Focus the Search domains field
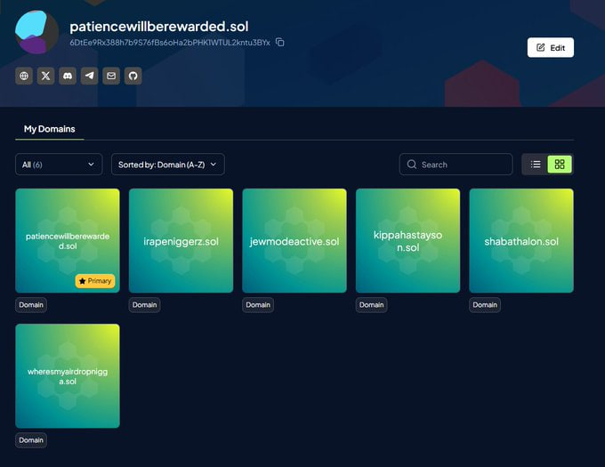 click(x=456, y=165)
